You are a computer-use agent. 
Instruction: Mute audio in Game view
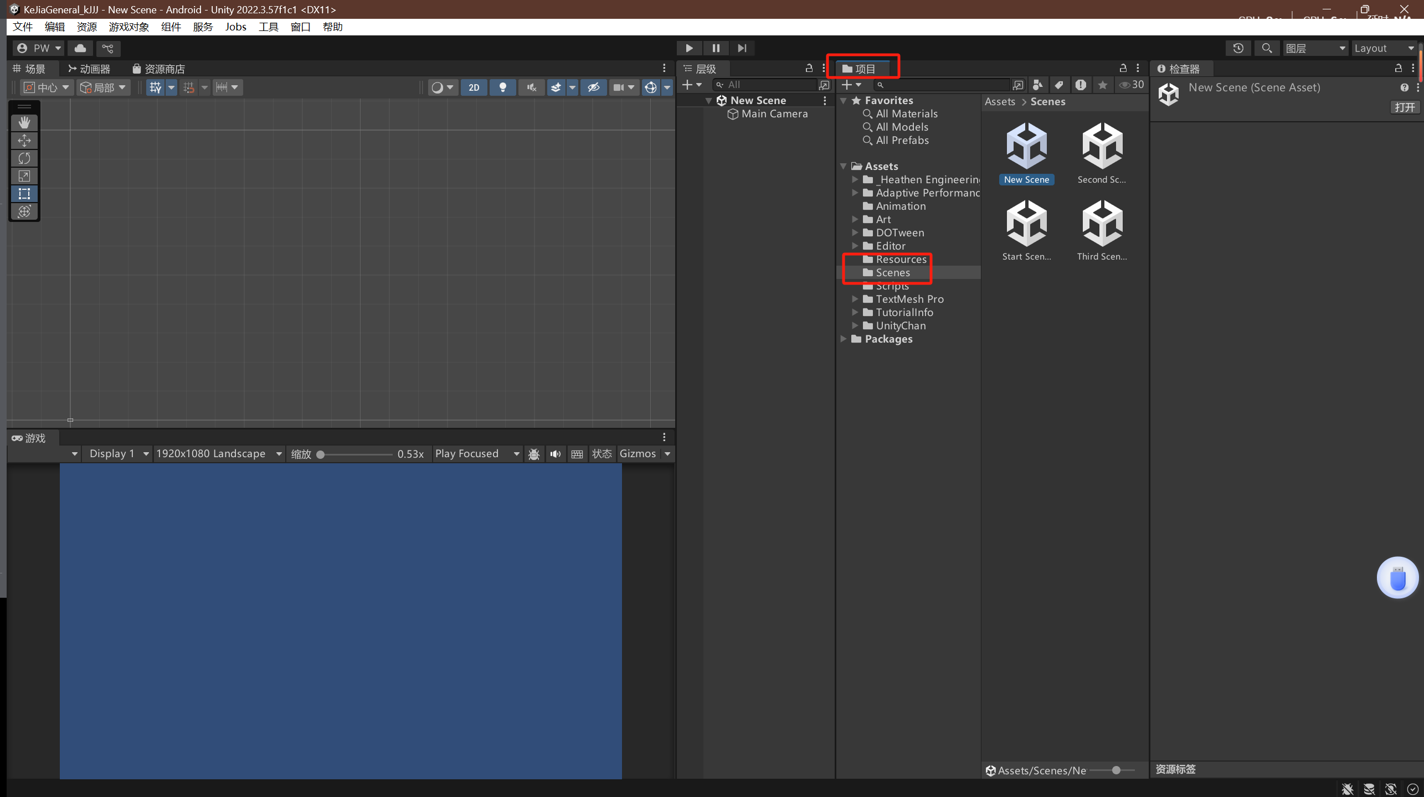[555, 454]
